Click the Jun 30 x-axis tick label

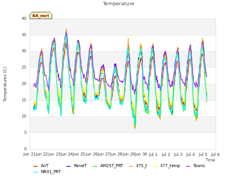(x=141, y=154)
